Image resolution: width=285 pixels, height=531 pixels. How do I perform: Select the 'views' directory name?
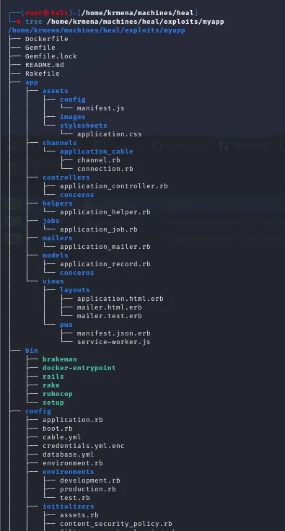tap(53, 281)
